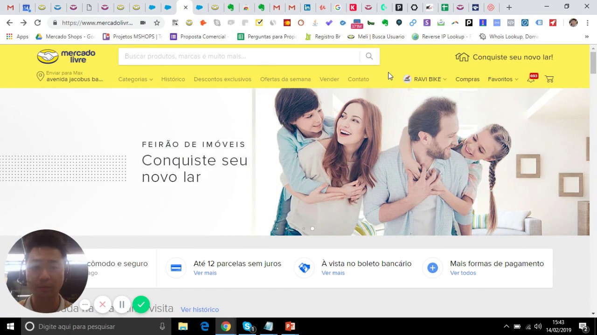Go back to the previous page
Screen dimensions: 597x335
point(9,23)
